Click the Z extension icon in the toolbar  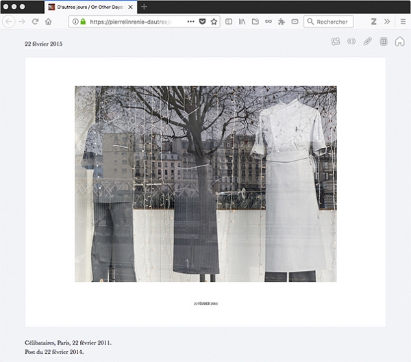[x=374, y=22]
